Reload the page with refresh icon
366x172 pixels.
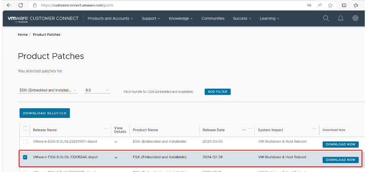(x=21, y=5)
